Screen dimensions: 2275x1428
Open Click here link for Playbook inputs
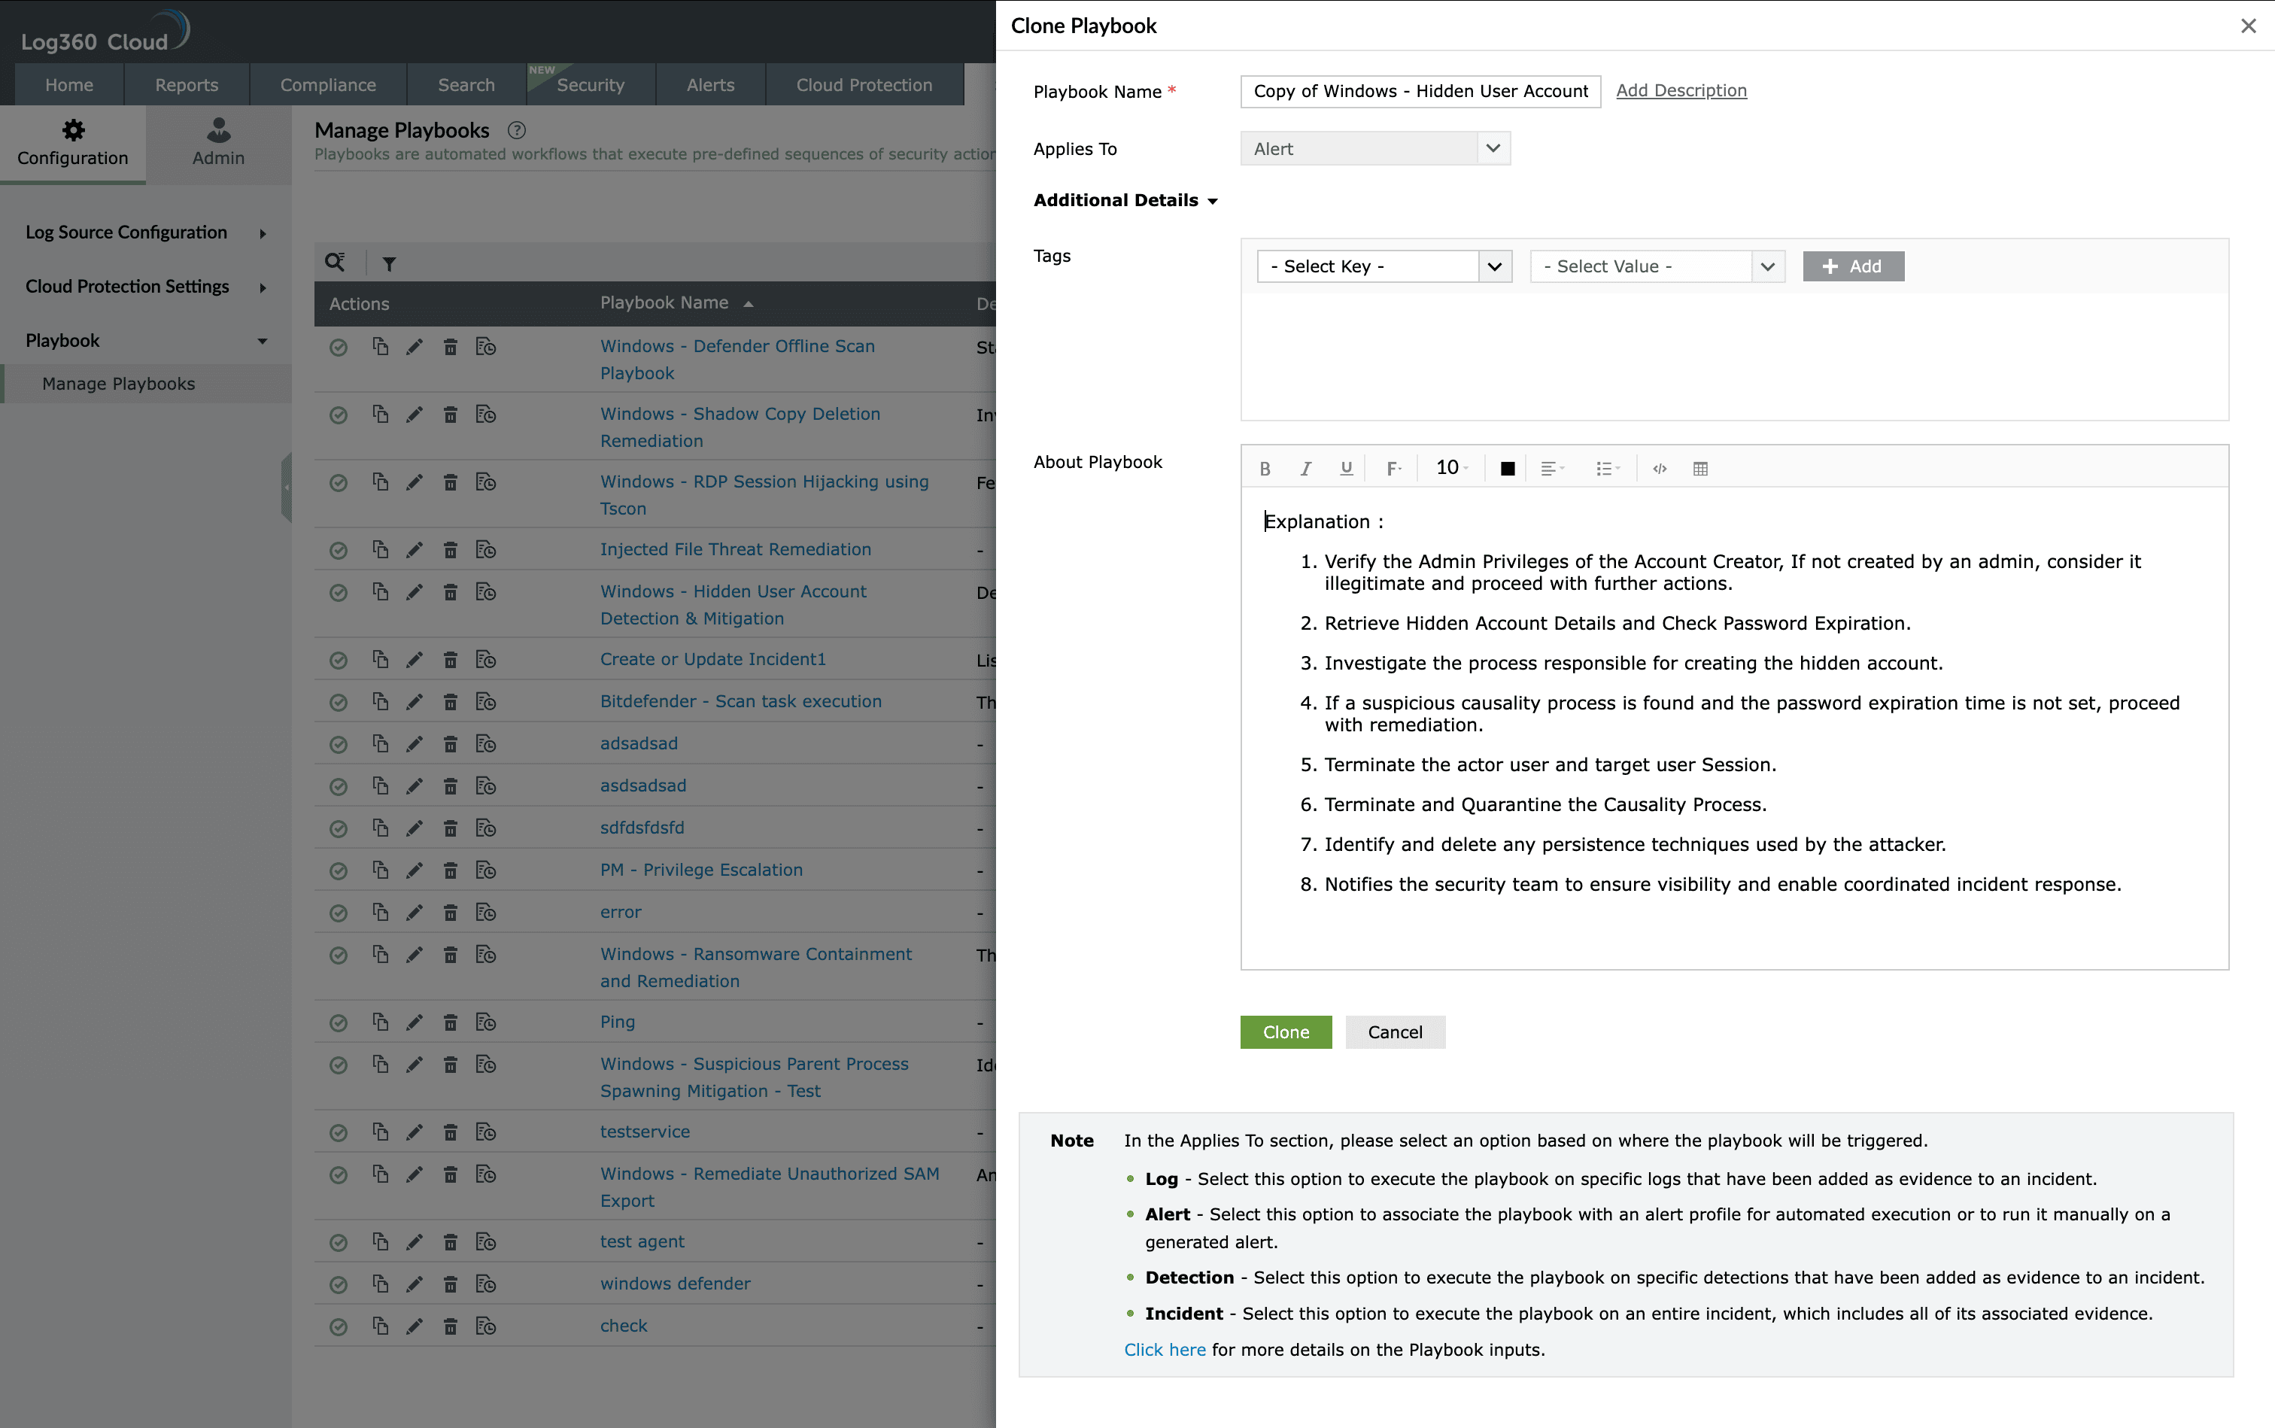pyautogui.click(x=1165, y=1350)
